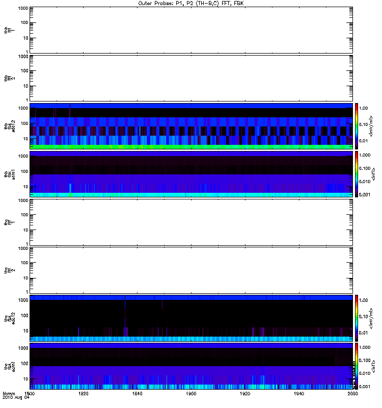Click the empty thb fff 1 plot panel
Image resolution: width=382 pixels, height=408 pixels.
pos(192,30)
